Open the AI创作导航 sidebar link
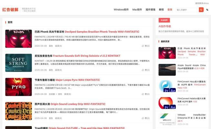The image size is (211, 129). [x=165, y=26]
